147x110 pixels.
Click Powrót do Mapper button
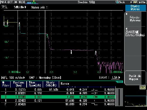135,78
